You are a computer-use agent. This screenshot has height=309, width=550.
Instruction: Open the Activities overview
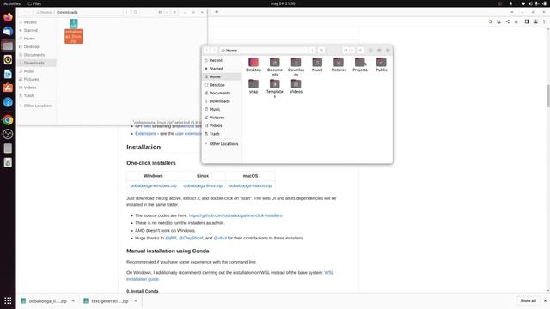(x=12, y=3)
